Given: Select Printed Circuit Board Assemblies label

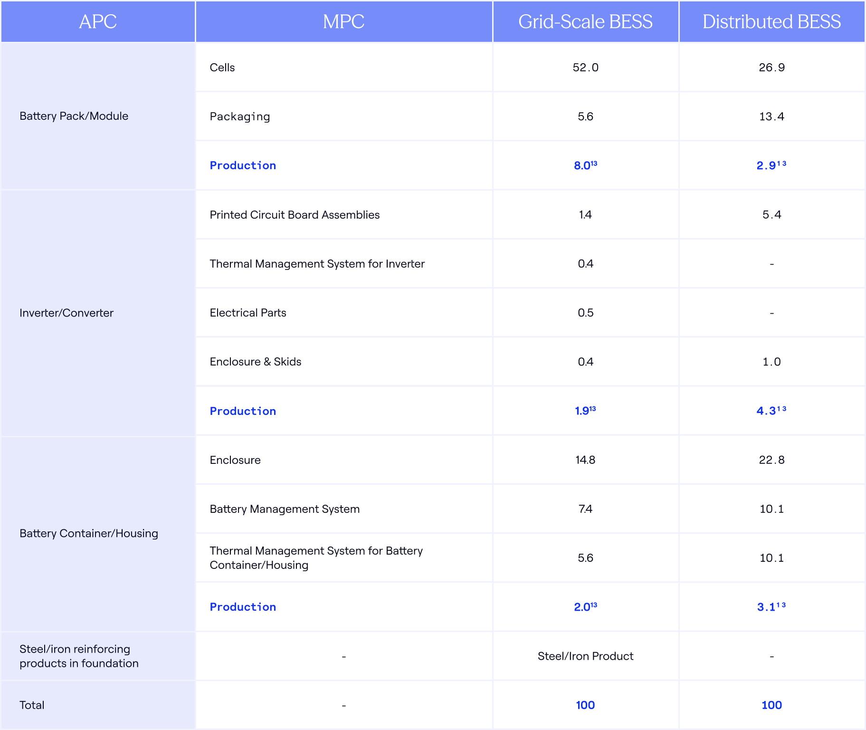Looking at the screenshot, I should click(295, 215).
